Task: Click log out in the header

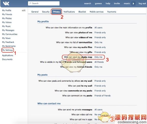Action: tap(142, 4)
